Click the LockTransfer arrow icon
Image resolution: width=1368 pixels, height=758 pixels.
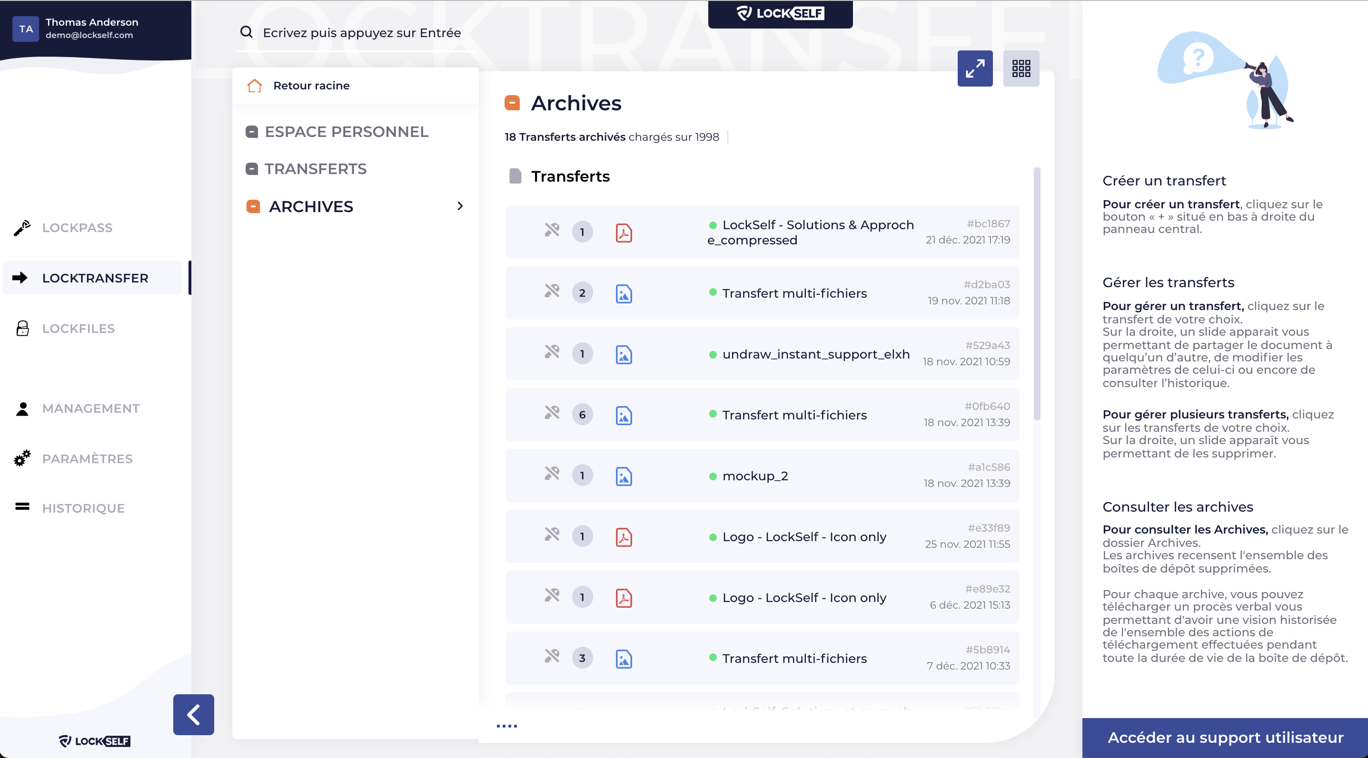tap(20, 277)
